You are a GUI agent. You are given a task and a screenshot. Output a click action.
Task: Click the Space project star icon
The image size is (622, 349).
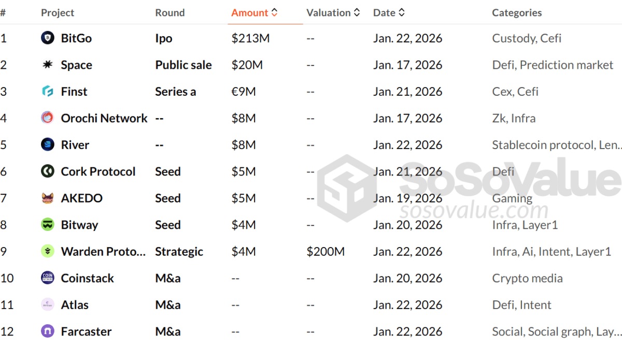[x=48, y=65]
